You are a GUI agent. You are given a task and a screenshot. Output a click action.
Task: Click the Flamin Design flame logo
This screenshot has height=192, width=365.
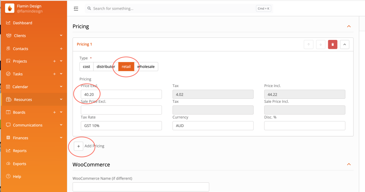click(10, 8)
